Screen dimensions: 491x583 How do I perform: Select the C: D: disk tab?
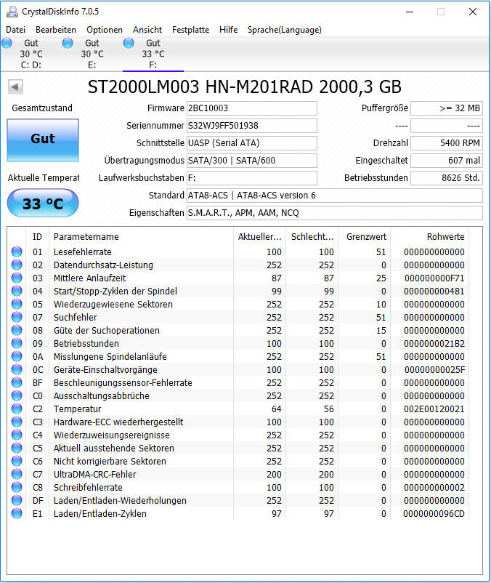tap(31, 54)
